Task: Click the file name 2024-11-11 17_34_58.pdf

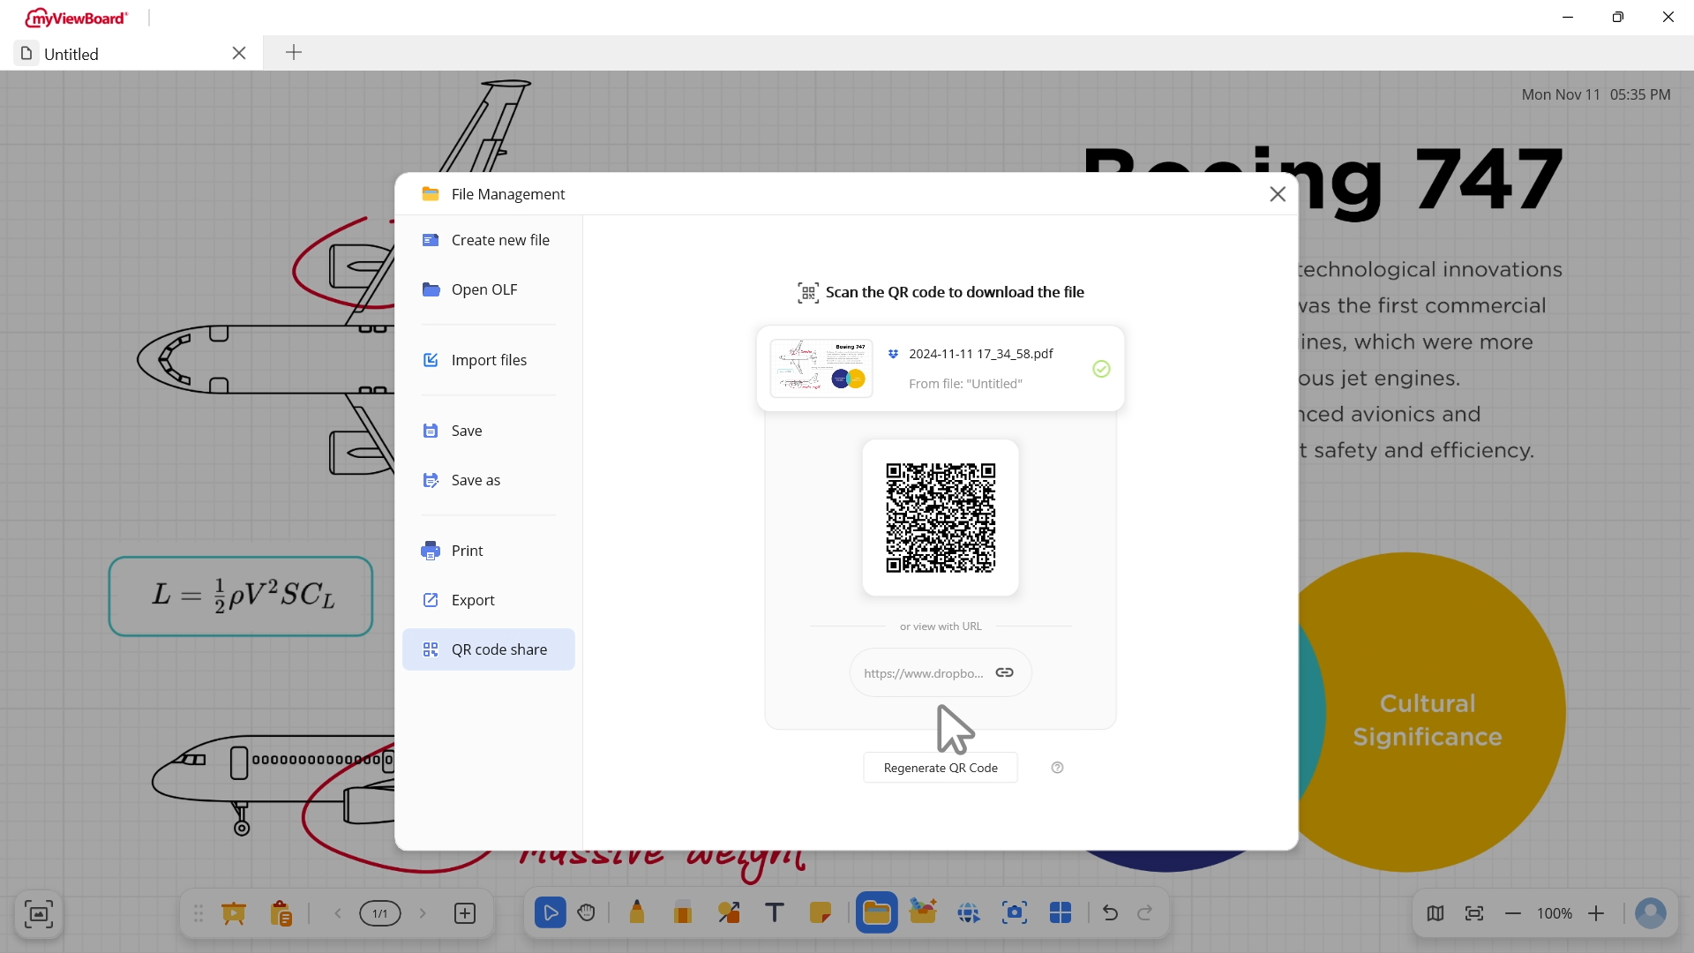Action: click(x=981, y=354)
